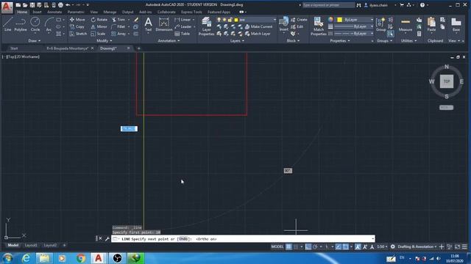
Task: Select the Fillet tool
Action: 118,26
